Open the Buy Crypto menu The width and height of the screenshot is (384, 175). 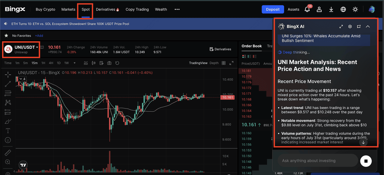tap(45, 9)
